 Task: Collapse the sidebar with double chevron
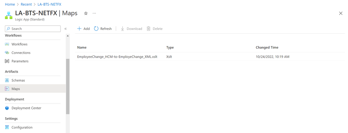pos(65,29)
